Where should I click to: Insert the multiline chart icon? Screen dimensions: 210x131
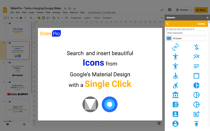[196, 57]
